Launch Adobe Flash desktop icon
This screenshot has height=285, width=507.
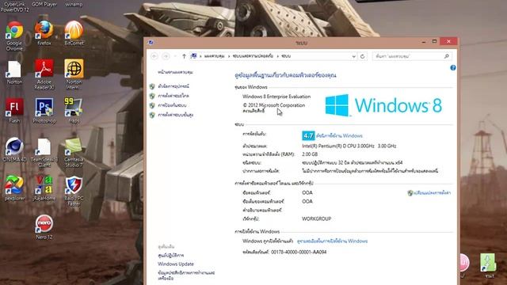[14, 111]
